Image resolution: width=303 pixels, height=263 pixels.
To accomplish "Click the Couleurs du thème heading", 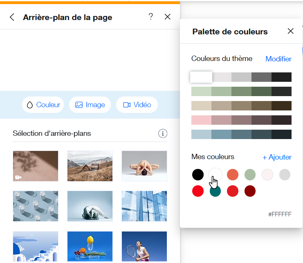I will [x=222, y=58].
